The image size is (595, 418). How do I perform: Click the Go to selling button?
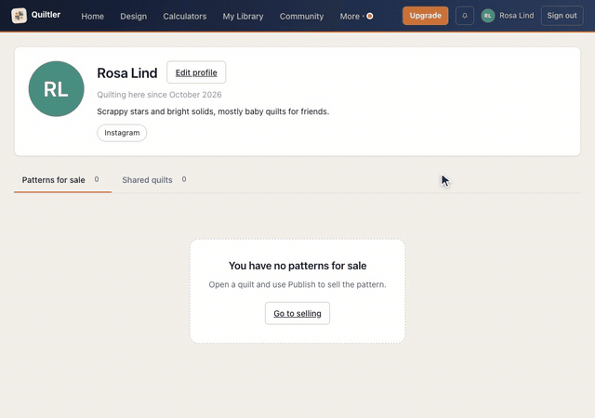pyautogui.click(x=297, y=313)
